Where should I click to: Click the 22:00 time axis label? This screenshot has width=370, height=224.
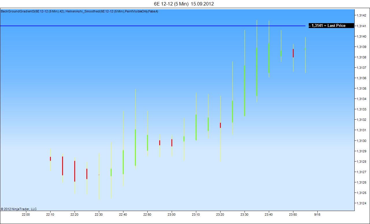26,214
